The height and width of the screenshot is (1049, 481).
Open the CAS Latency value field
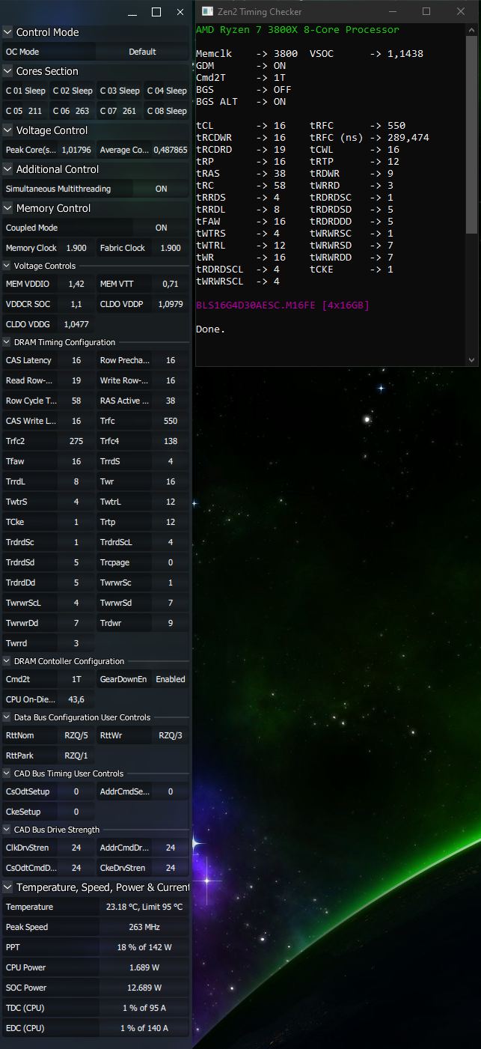(x=76, y=360)
